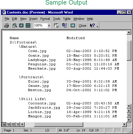Click the Name column header text
The width and height of the screenshot is (133, 134).
click(x=14, y=38)
